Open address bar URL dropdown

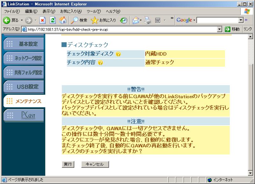pos(220,29)
